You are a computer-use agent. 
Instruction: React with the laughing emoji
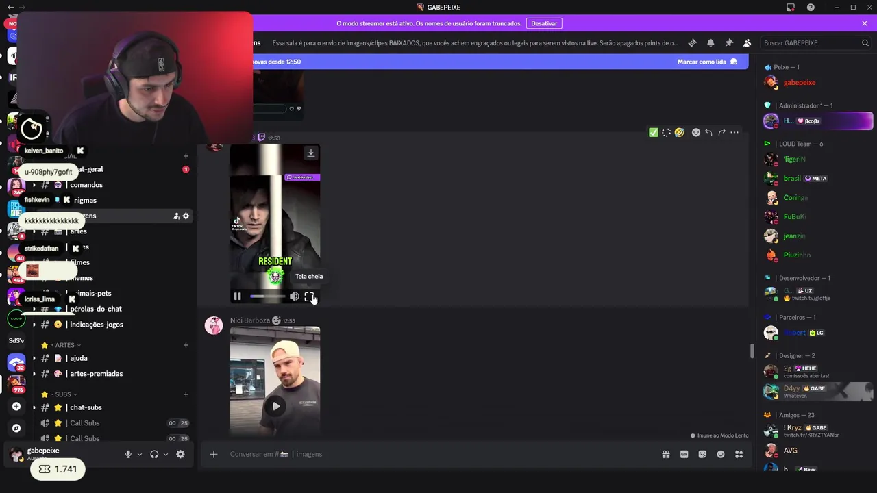pyautogui.click(x=679, y=132)
